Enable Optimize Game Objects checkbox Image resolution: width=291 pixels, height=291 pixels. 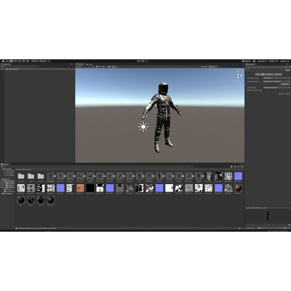click(x=264, y=90)
